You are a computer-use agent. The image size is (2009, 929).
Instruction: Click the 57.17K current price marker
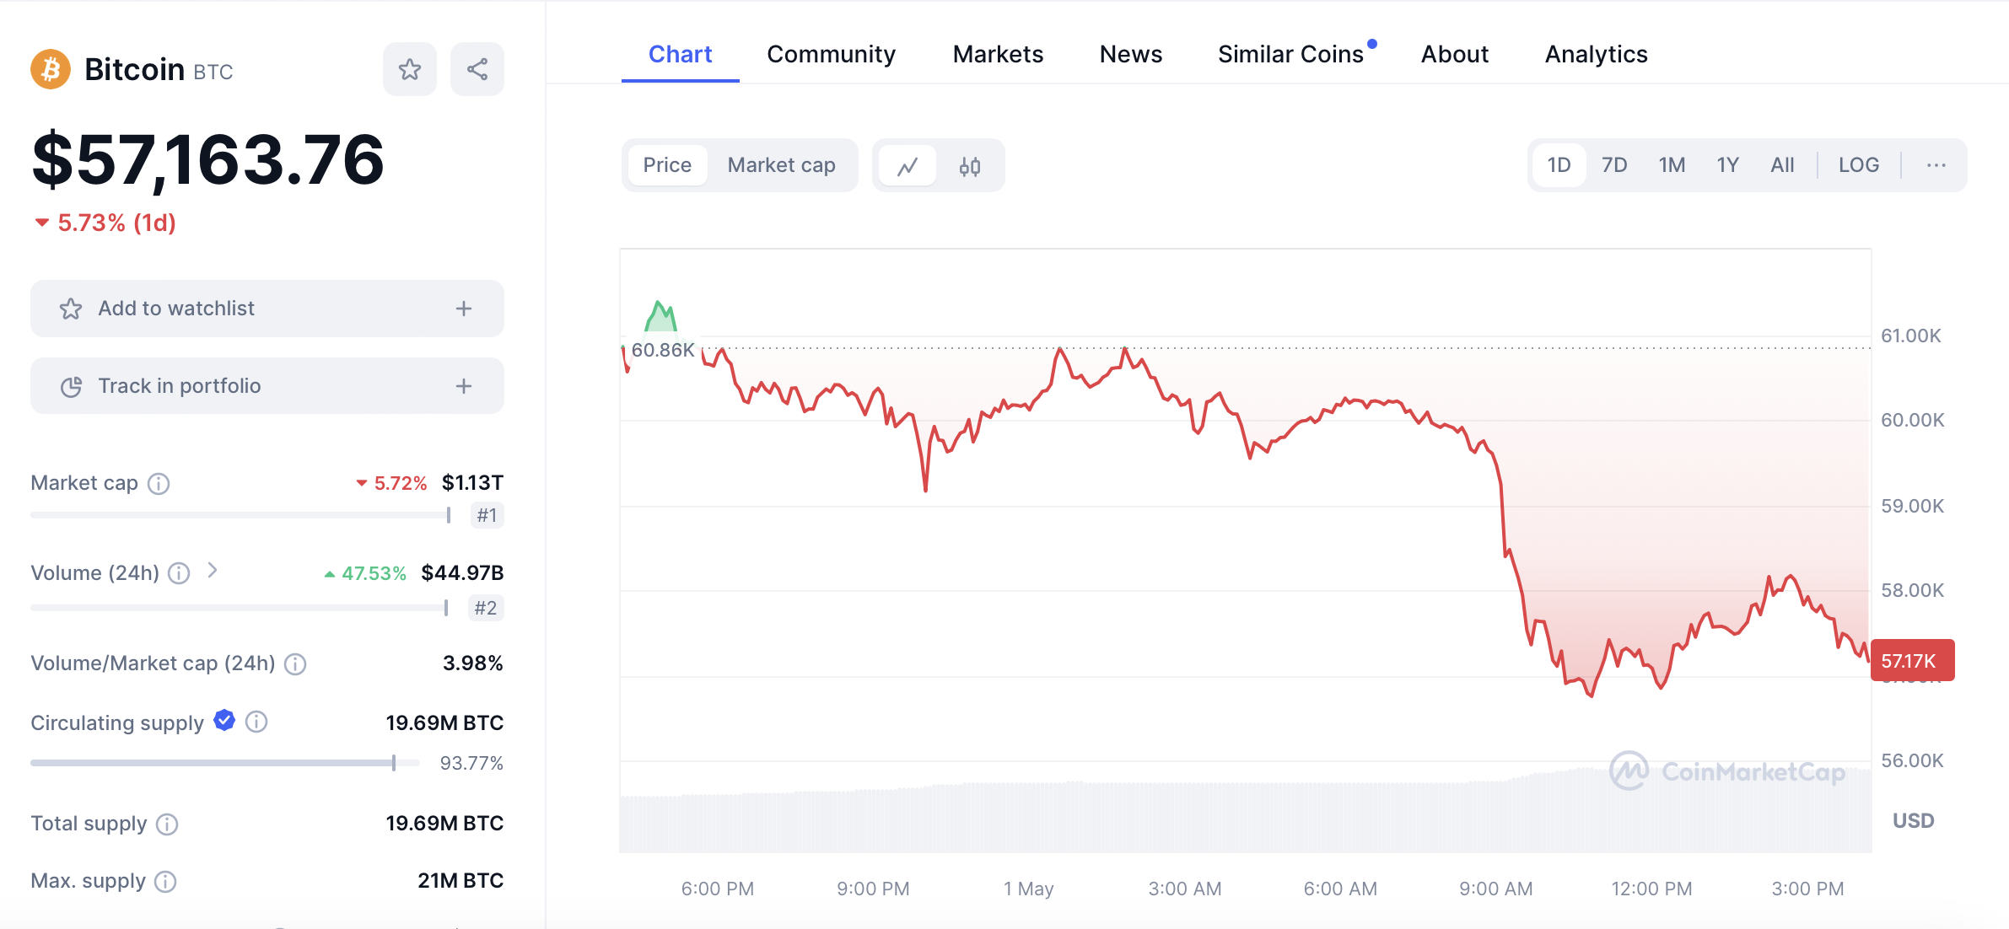(1911, 661)
